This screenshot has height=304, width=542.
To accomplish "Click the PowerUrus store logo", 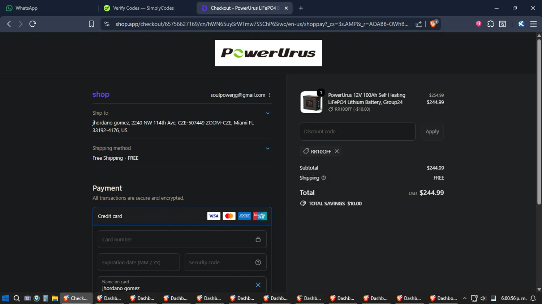I will point(268,53).
